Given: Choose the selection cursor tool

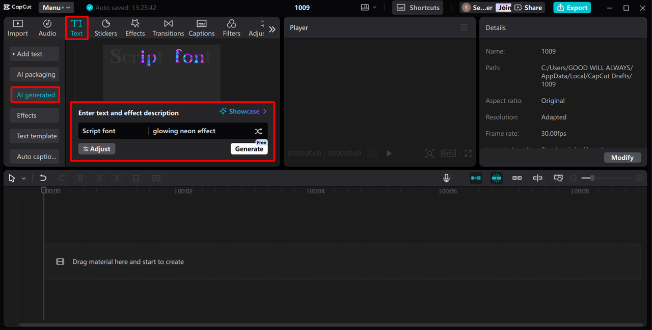Looking at the screenshot, I should (x=12, y=178).
